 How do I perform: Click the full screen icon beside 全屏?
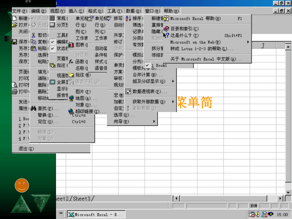pyautogui.click(x=52, y=82)
